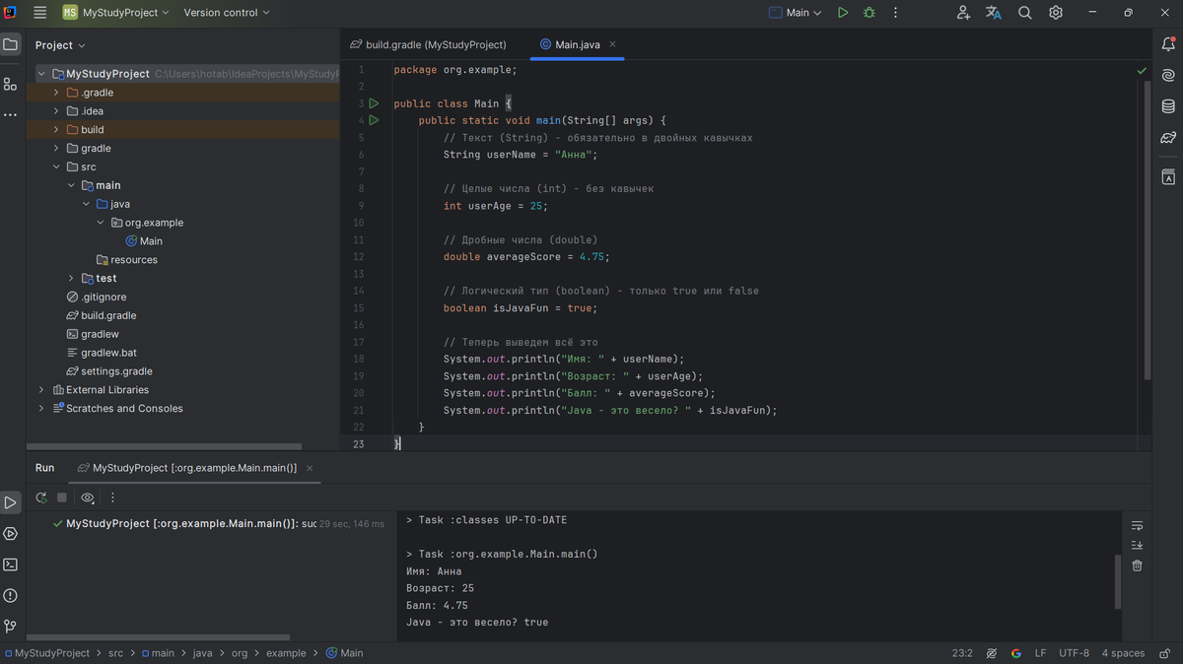Viewport: 1183px width, 664px height.
Task: Open the Version control menu
Action: pos(226,13)
